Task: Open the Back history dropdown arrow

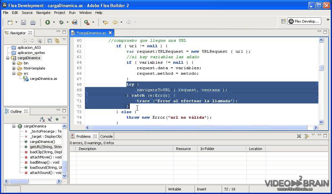Action: (x=121, y=22)
